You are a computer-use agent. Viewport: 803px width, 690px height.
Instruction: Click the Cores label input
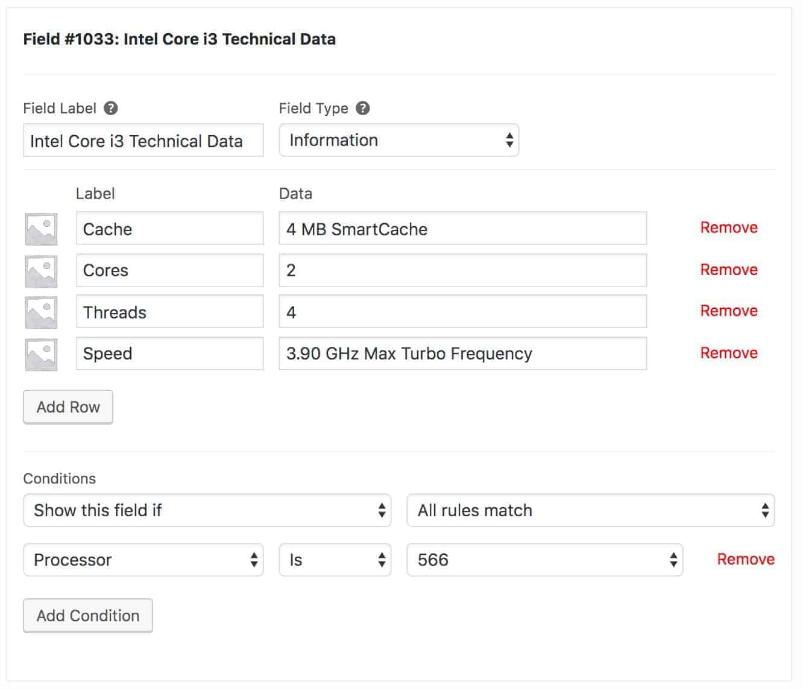[169, 270]
